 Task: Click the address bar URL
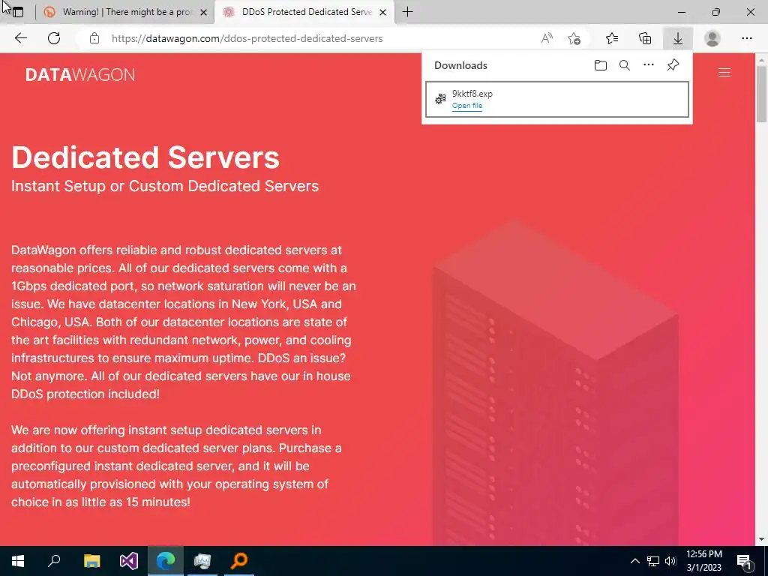[247, 38]
